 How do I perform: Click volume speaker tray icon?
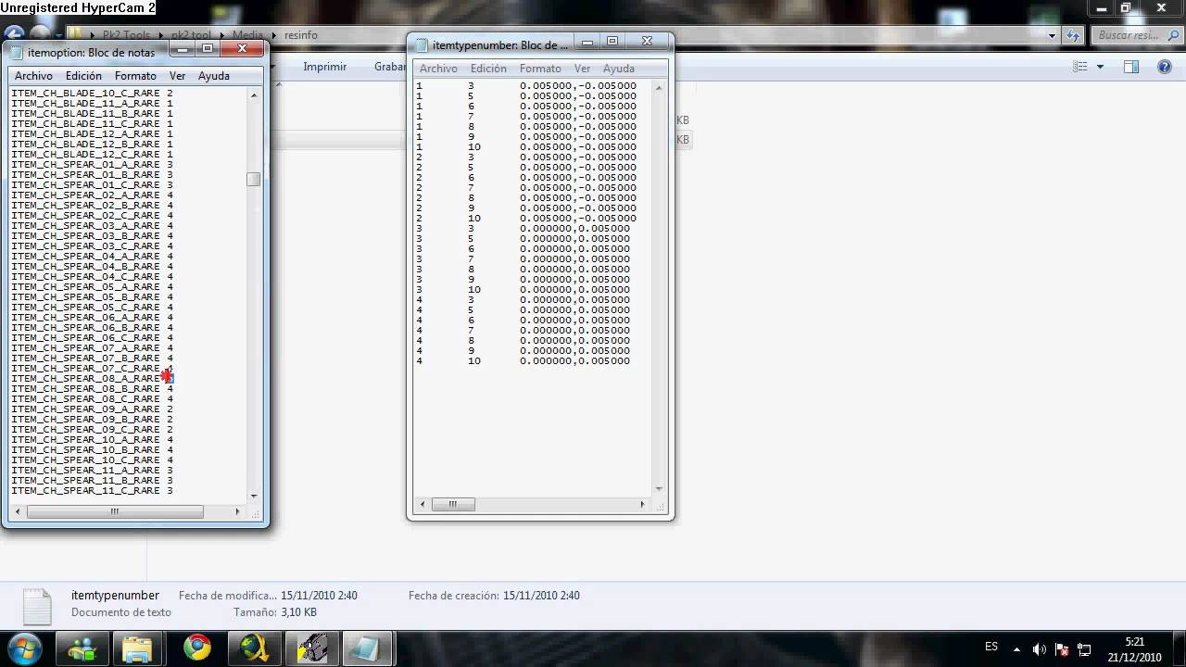[x=1040, y=649]
